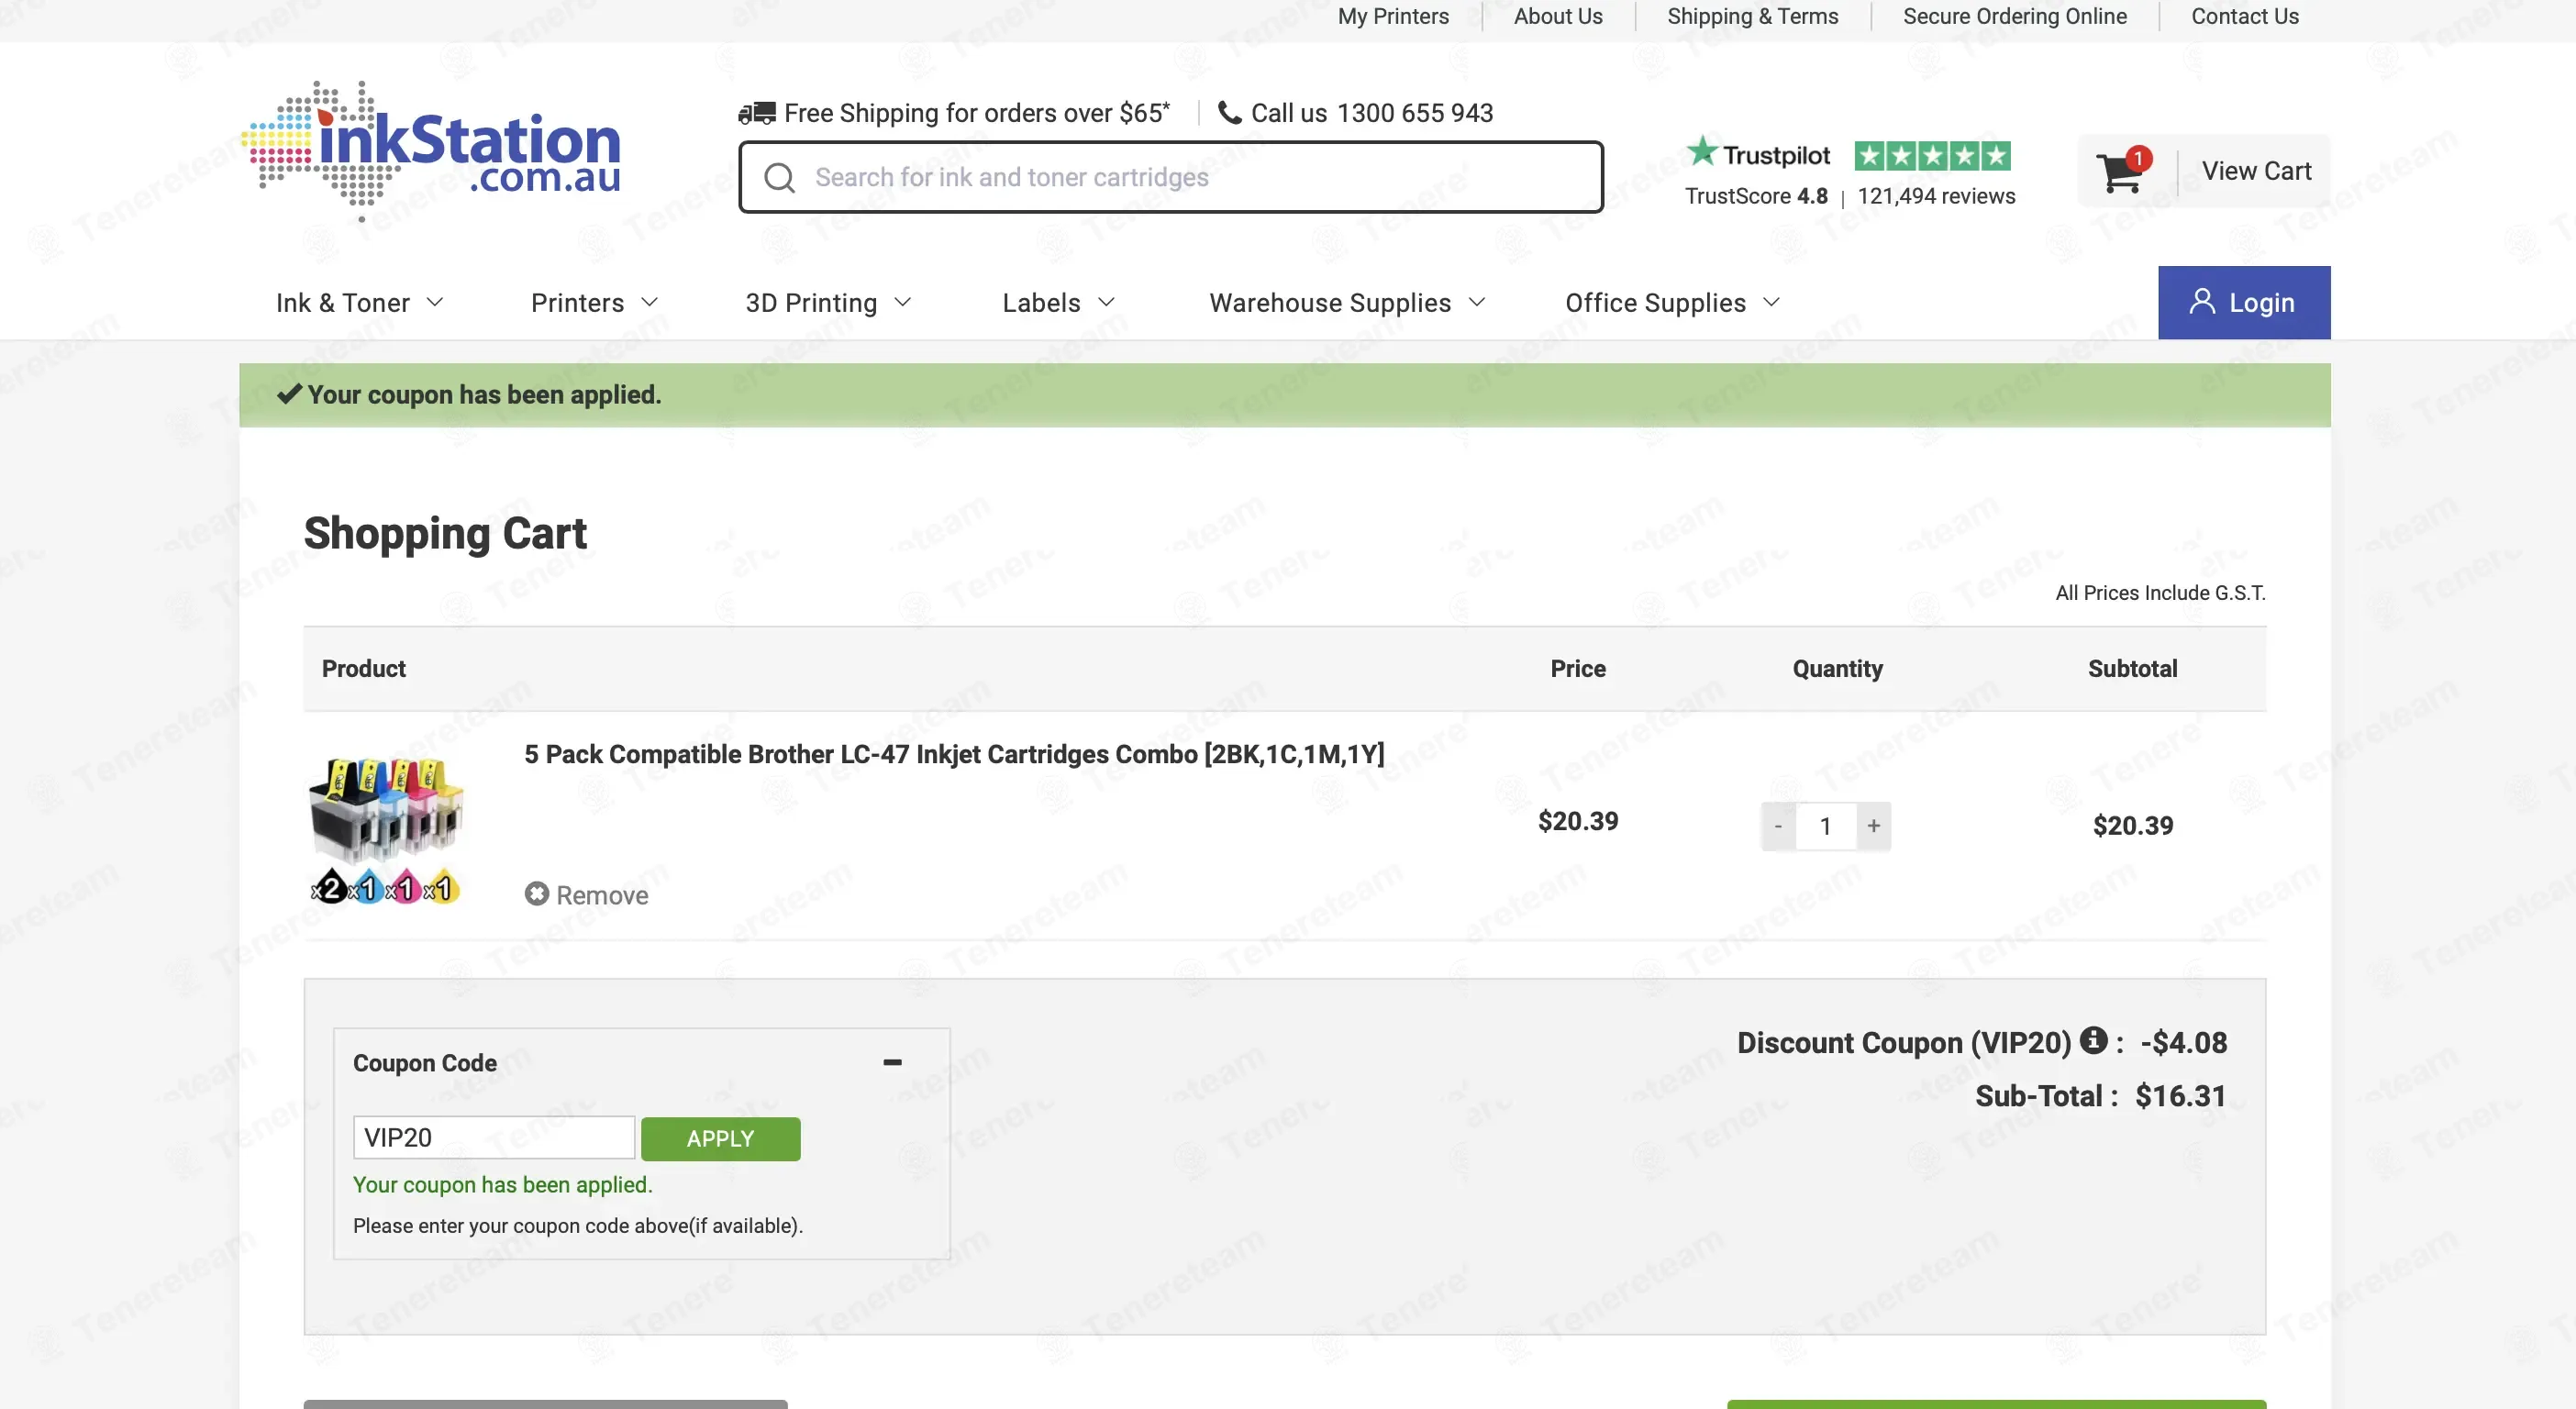Click the 1300 655 943 phone number
The width and height of the screenshot is (2576, 1409).
coord(1414,113)
